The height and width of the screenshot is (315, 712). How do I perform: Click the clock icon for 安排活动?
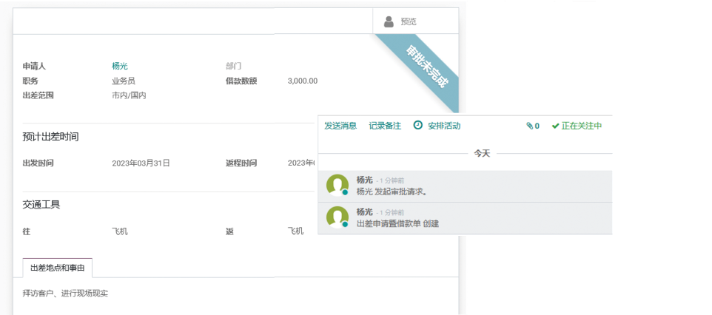pyautogui.click(x=418, y=126)
